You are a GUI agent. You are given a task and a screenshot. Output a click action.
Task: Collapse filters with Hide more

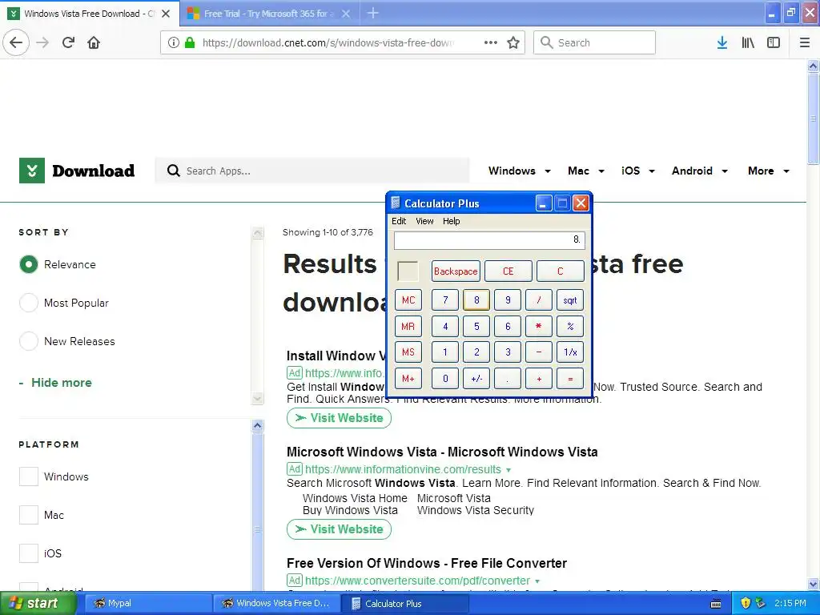[55, 382]
